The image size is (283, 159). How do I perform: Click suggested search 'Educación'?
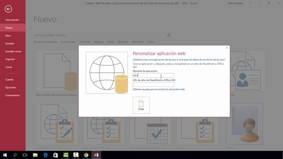click(x=138, y=42)
